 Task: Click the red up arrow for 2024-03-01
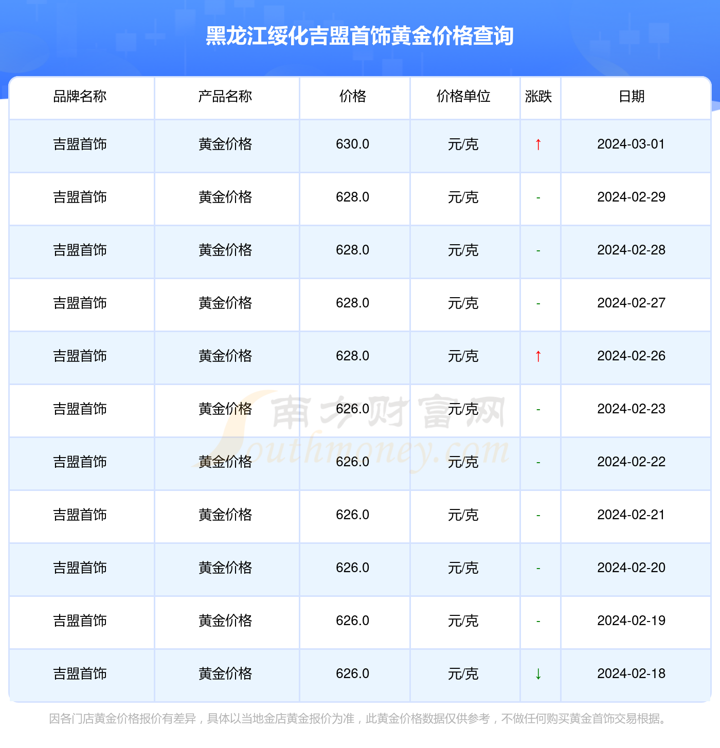coord(538,144)
